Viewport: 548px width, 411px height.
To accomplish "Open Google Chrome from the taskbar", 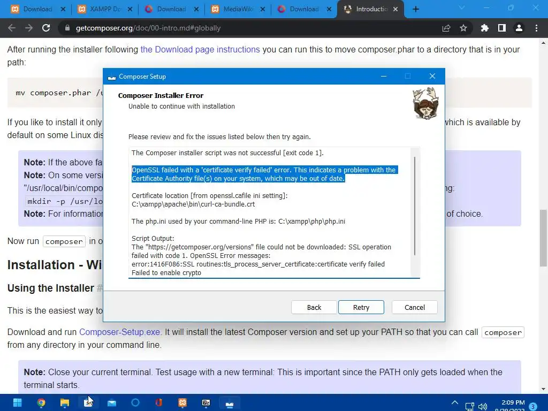I will point(41,403).
